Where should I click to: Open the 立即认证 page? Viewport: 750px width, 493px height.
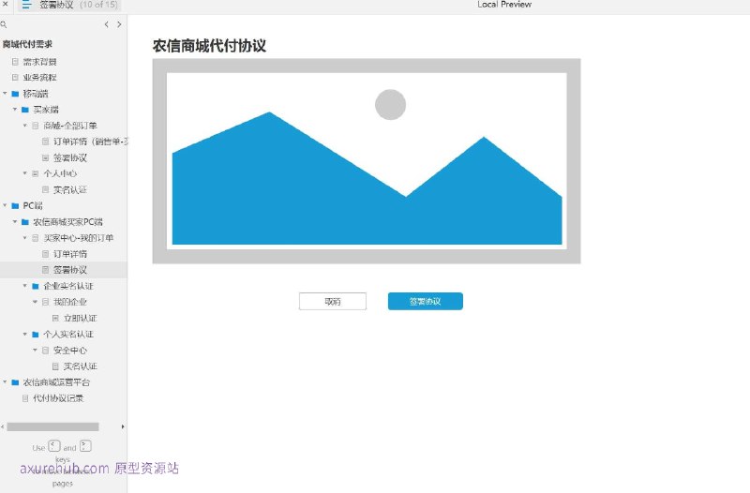click(81, 318)
